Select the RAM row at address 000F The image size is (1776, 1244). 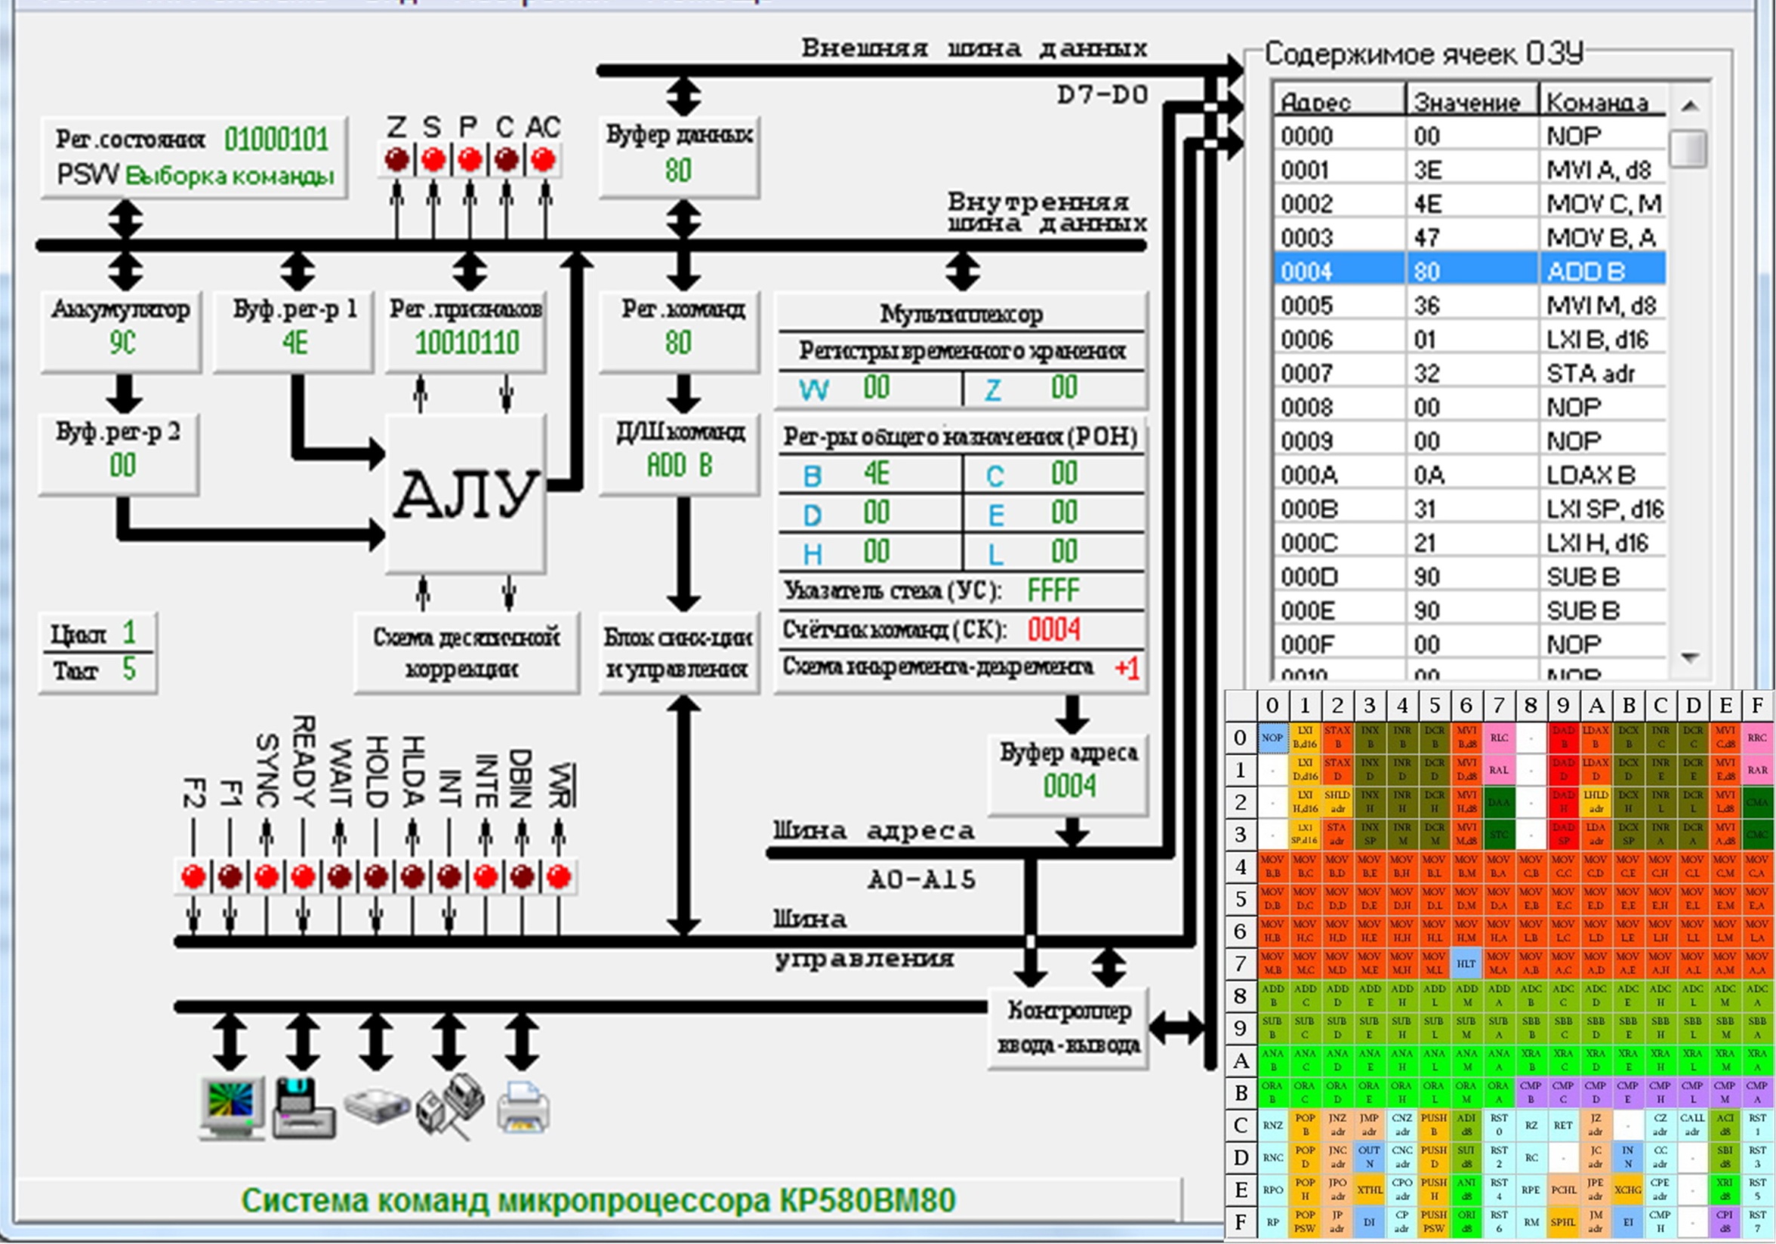(1469, 644)
